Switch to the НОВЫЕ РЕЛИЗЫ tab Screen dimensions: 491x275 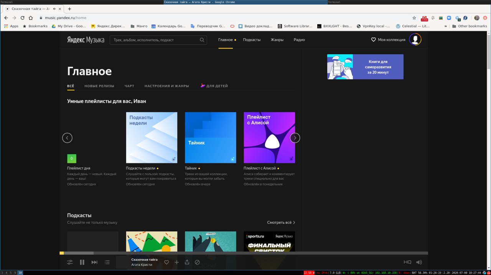(x=99, y=86)
